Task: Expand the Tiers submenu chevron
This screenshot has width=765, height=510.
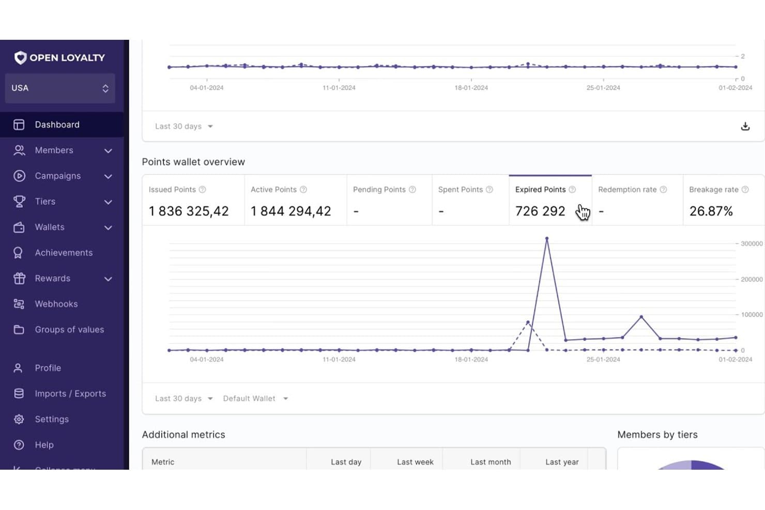Action: coord(108,202)
